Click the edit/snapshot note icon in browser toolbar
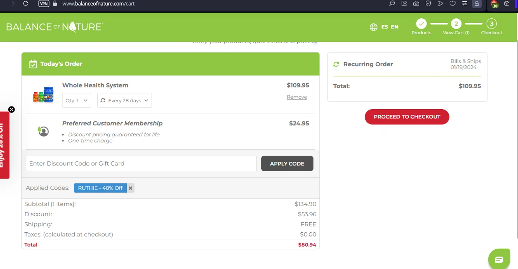518x269 pixels. 404,3
